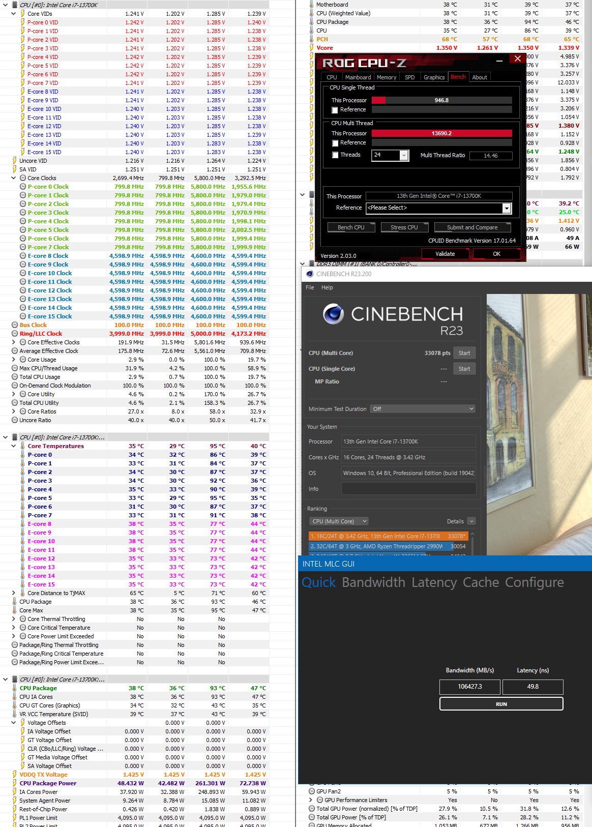
Task: Start the CPU Single Core test in Cinebench
Action: click(x=464, y=369)
